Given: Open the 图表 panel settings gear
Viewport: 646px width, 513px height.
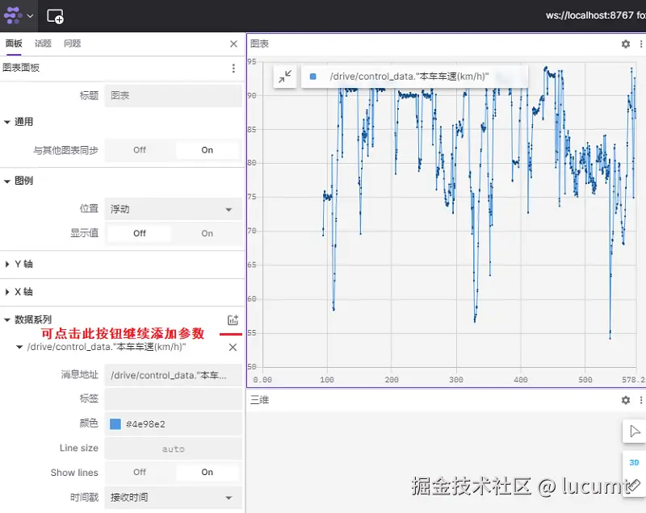Looking at the screenshot, I should point(627,44).
